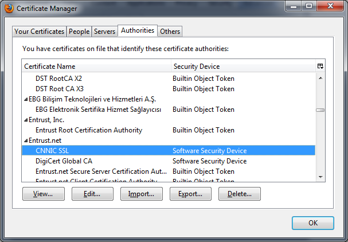Minimize the Certificate Manager window
This screenshot has width=348, height=242.
tap(294, 6)
